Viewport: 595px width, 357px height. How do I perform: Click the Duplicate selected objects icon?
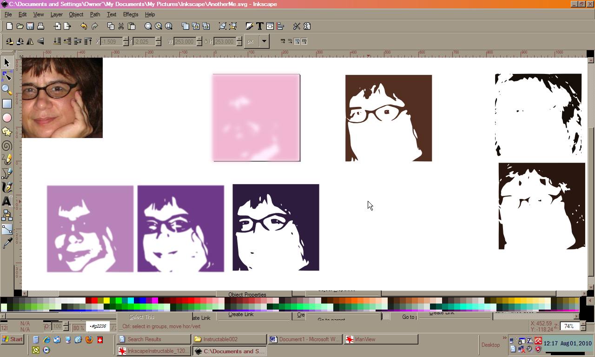(185, 26)
